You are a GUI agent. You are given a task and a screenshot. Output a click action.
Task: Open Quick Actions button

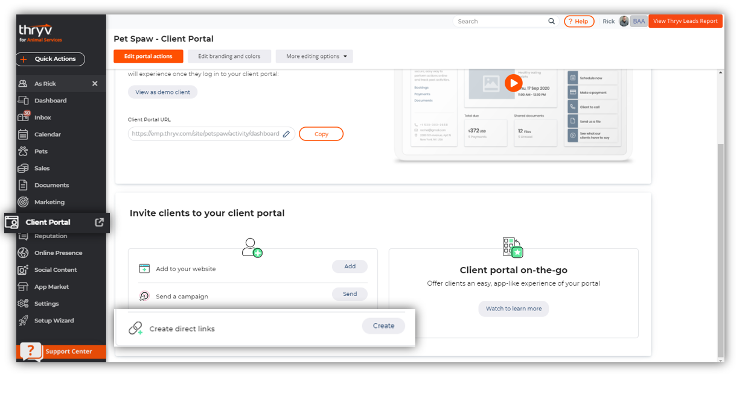(50, 59)
